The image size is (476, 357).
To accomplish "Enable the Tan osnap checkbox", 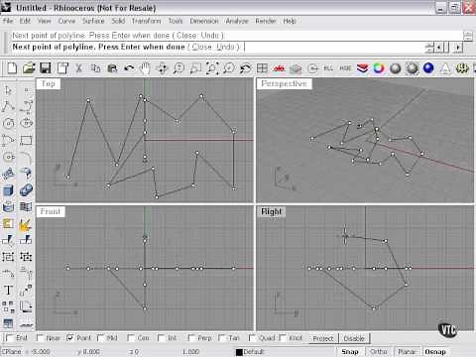I will coord(222,338).
